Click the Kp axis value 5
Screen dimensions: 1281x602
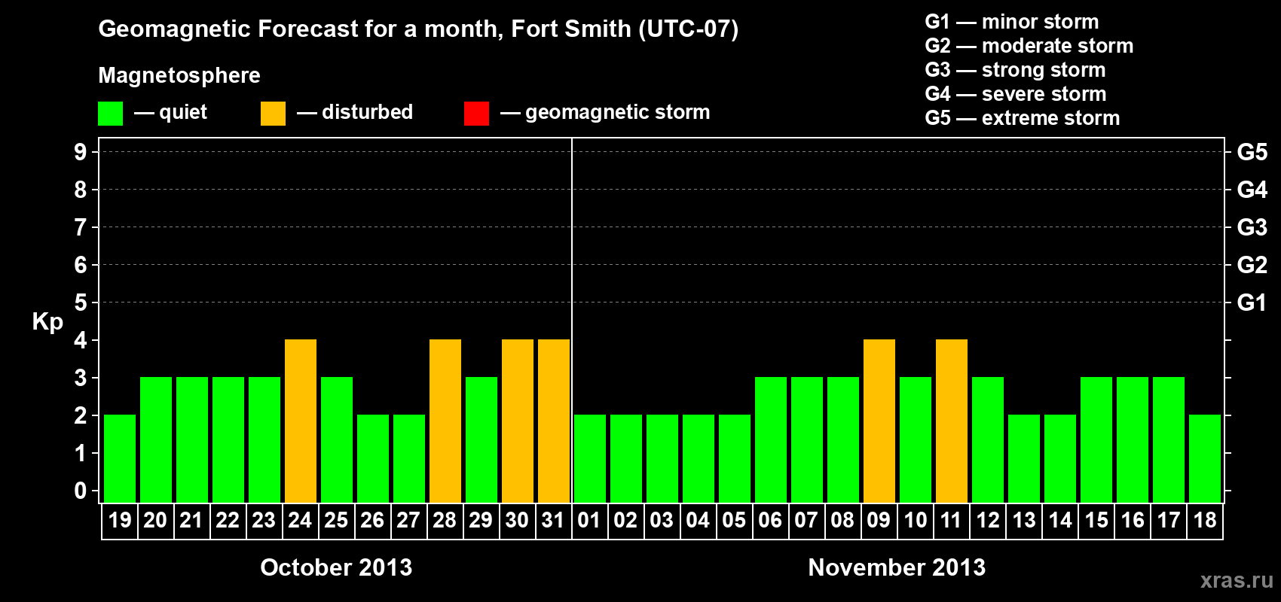(81, 303)
